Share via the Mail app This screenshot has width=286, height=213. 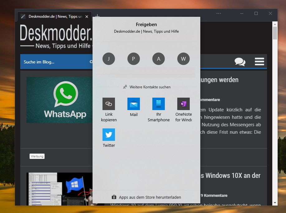coord(134,104)
